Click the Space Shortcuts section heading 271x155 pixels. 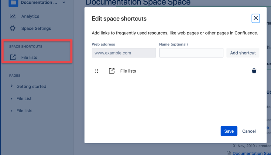click(x=26, y=47)
